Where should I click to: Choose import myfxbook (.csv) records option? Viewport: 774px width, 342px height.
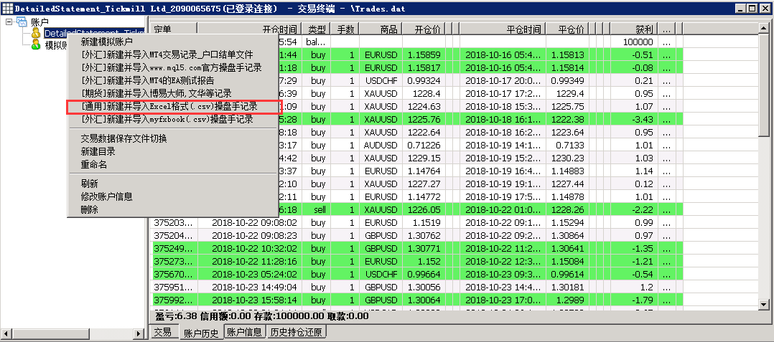click(x=167, y=120)
